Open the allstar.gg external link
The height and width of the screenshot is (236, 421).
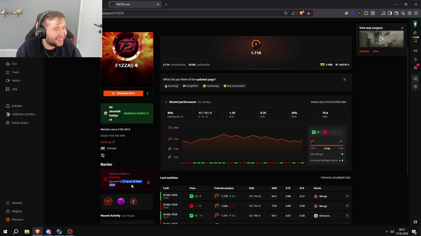[108, 142]
